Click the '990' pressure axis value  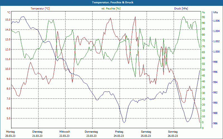[215, 103]
